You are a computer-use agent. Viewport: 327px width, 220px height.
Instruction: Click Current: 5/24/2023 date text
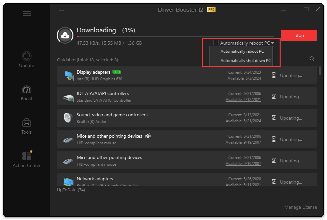(244, 72)
